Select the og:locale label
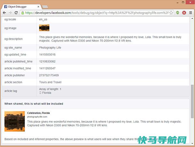The height and width of the screenshot is (147, 195). 10,19
